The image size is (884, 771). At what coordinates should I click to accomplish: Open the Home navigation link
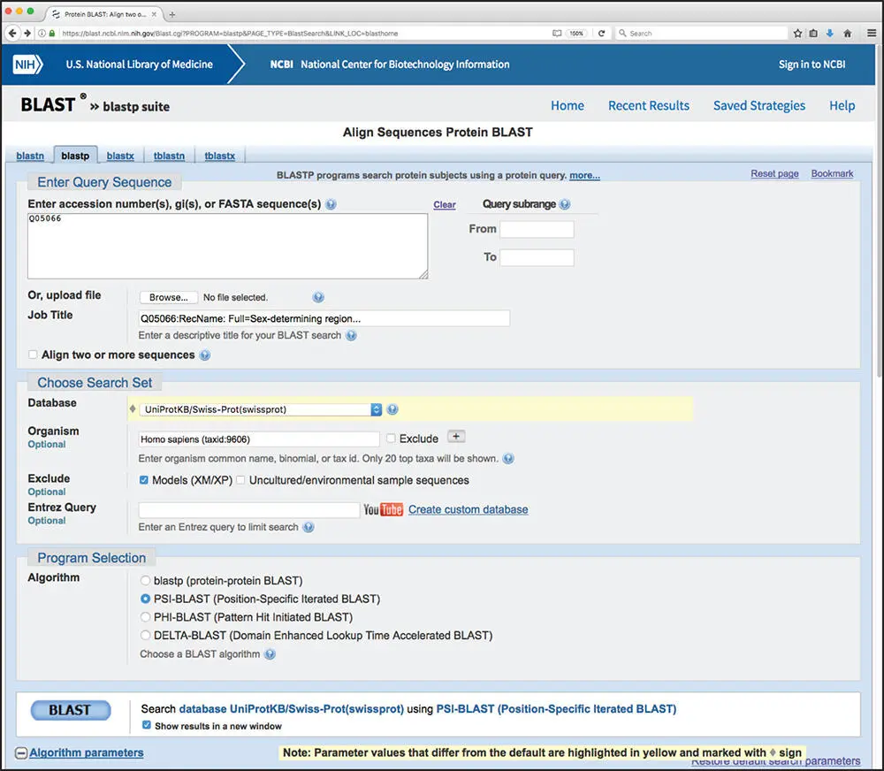point(568,105)
